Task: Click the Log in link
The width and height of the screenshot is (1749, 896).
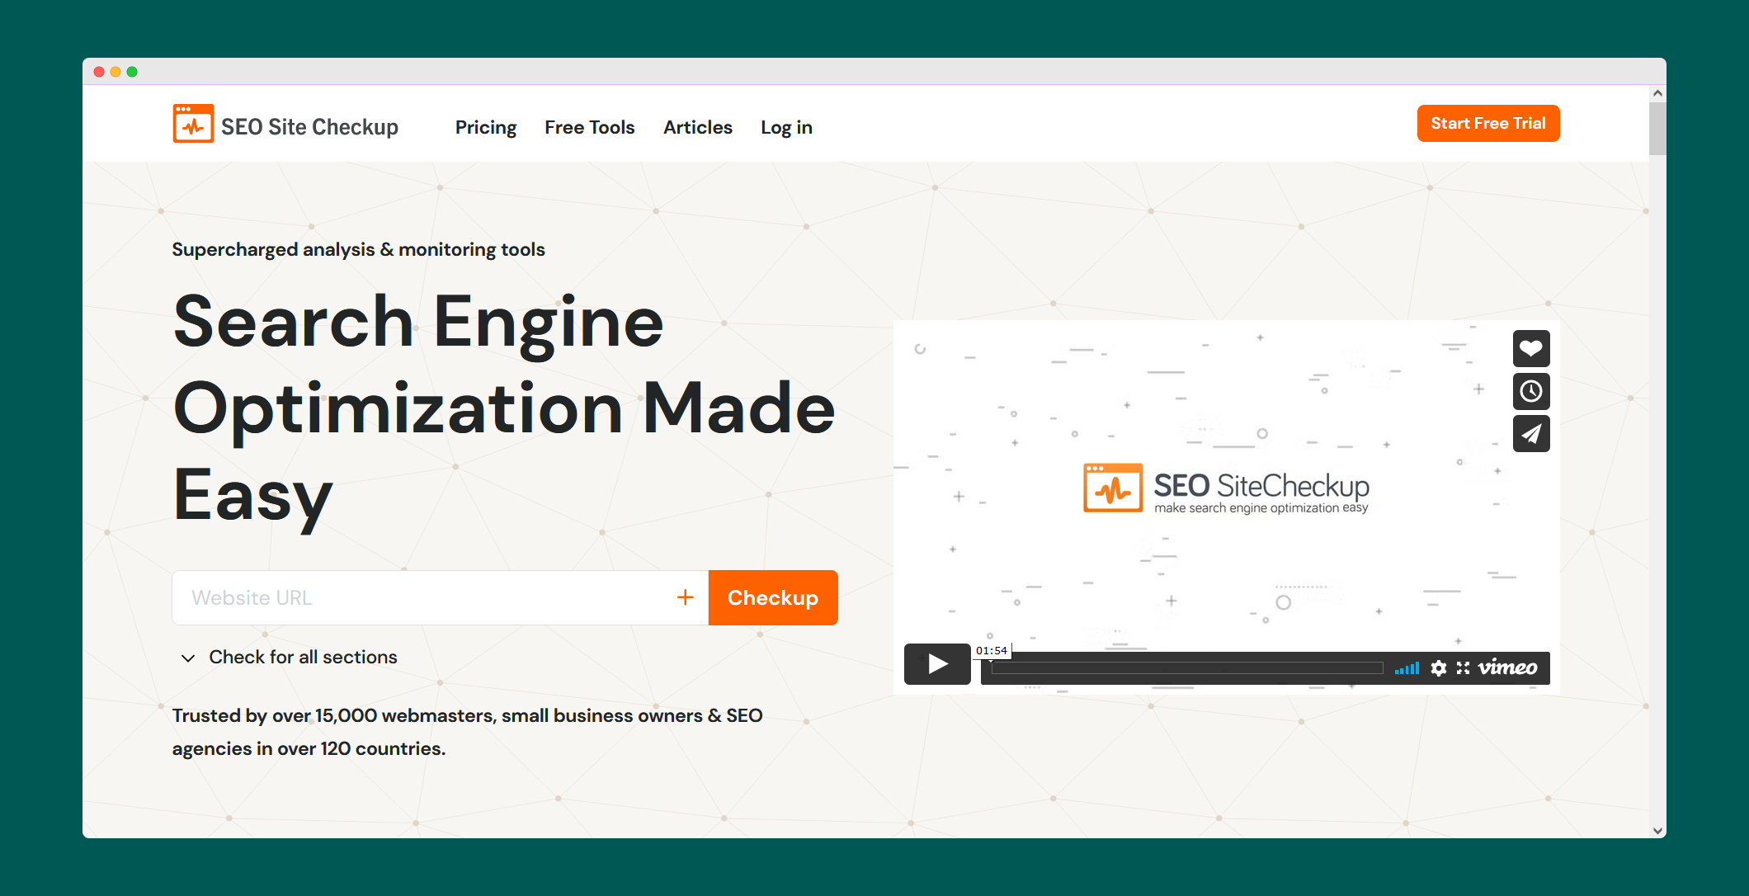Action: point(785,127)
